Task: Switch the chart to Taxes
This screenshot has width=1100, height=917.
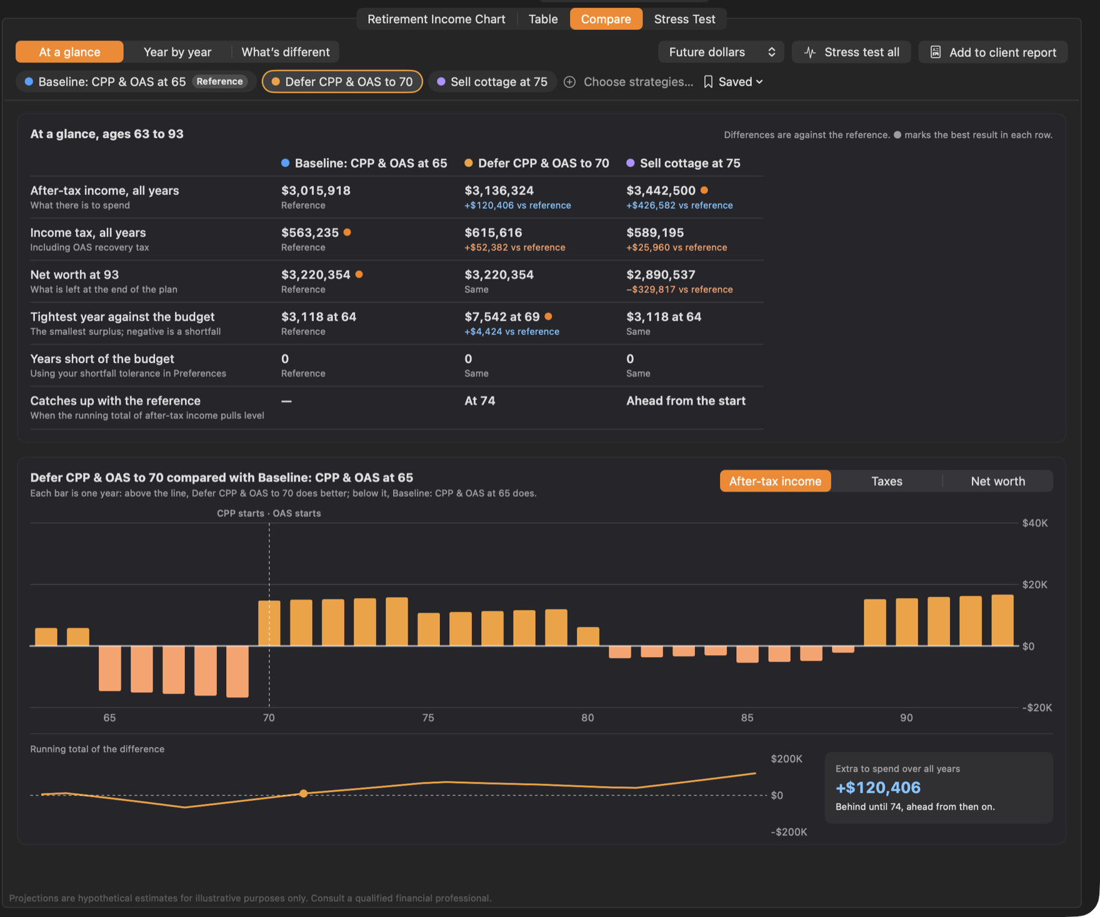Action: coord(886,481)
